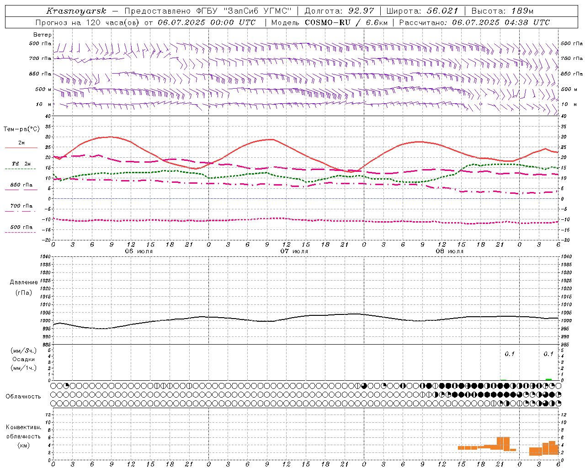Viewport: 585px width, 468px height.
Task: Click the 06 июля date label
Action: pyautogui.click(x=139, y=251)
